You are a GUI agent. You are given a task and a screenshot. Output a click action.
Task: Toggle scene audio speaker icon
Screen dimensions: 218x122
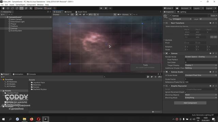click(80, 15)
